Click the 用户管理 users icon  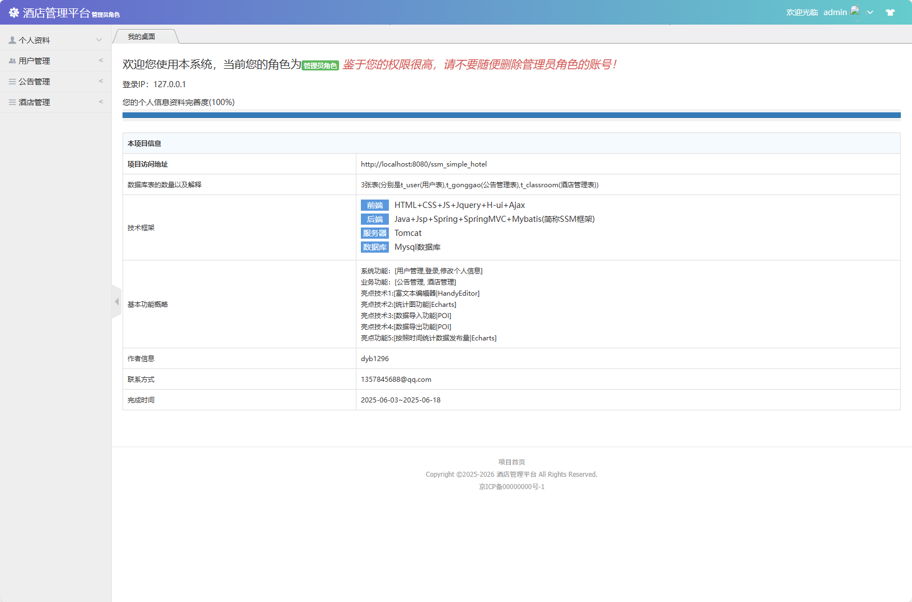[x=11, y=60]
